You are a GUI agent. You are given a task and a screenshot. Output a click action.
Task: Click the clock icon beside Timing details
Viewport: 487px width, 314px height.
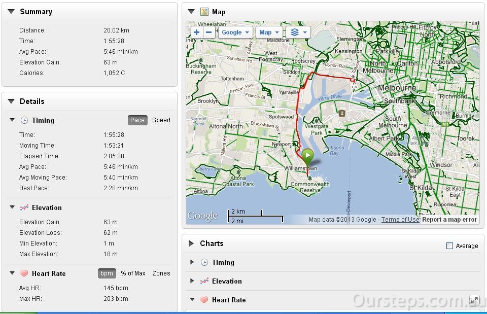coord(24,120)
